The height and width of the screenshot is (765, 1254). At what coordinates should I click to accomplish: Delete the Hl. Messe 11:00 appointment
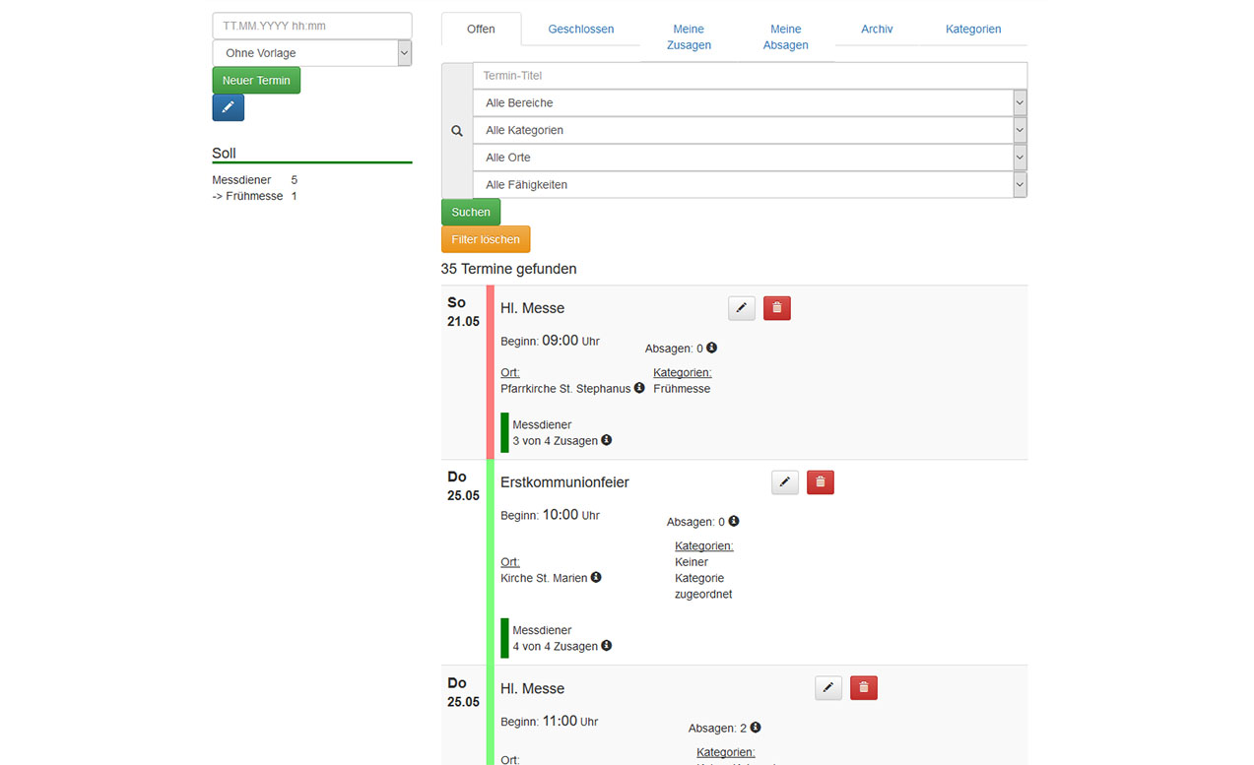tap(863, 688)
